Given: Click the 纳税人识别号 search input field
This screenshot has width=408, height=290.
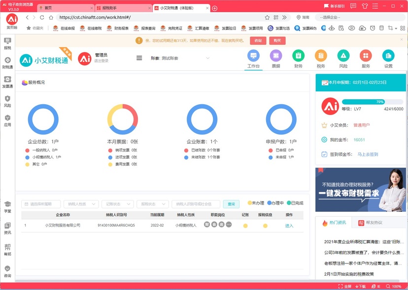Looking at the screenshot, I should click(195, 204).
